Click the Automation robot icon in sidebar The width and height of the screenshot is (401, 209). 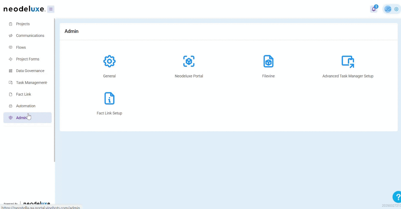11,106
